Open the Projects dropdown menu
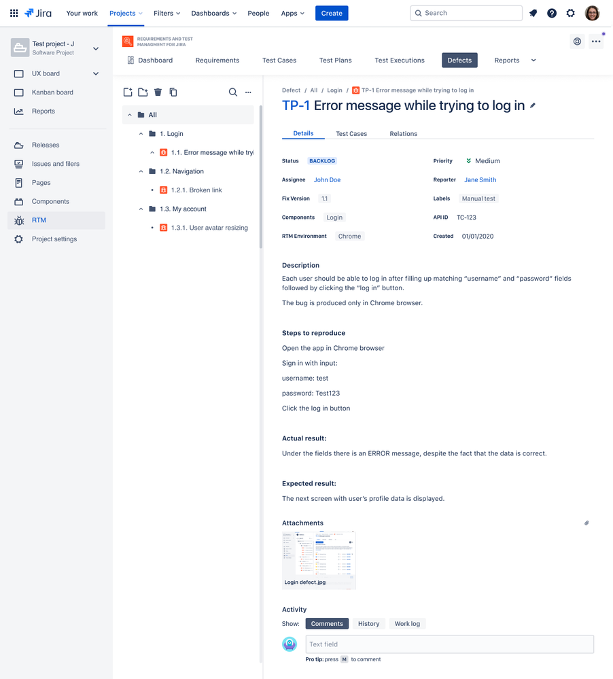Screen dimensions: 613x679 [x=125, y=13]
